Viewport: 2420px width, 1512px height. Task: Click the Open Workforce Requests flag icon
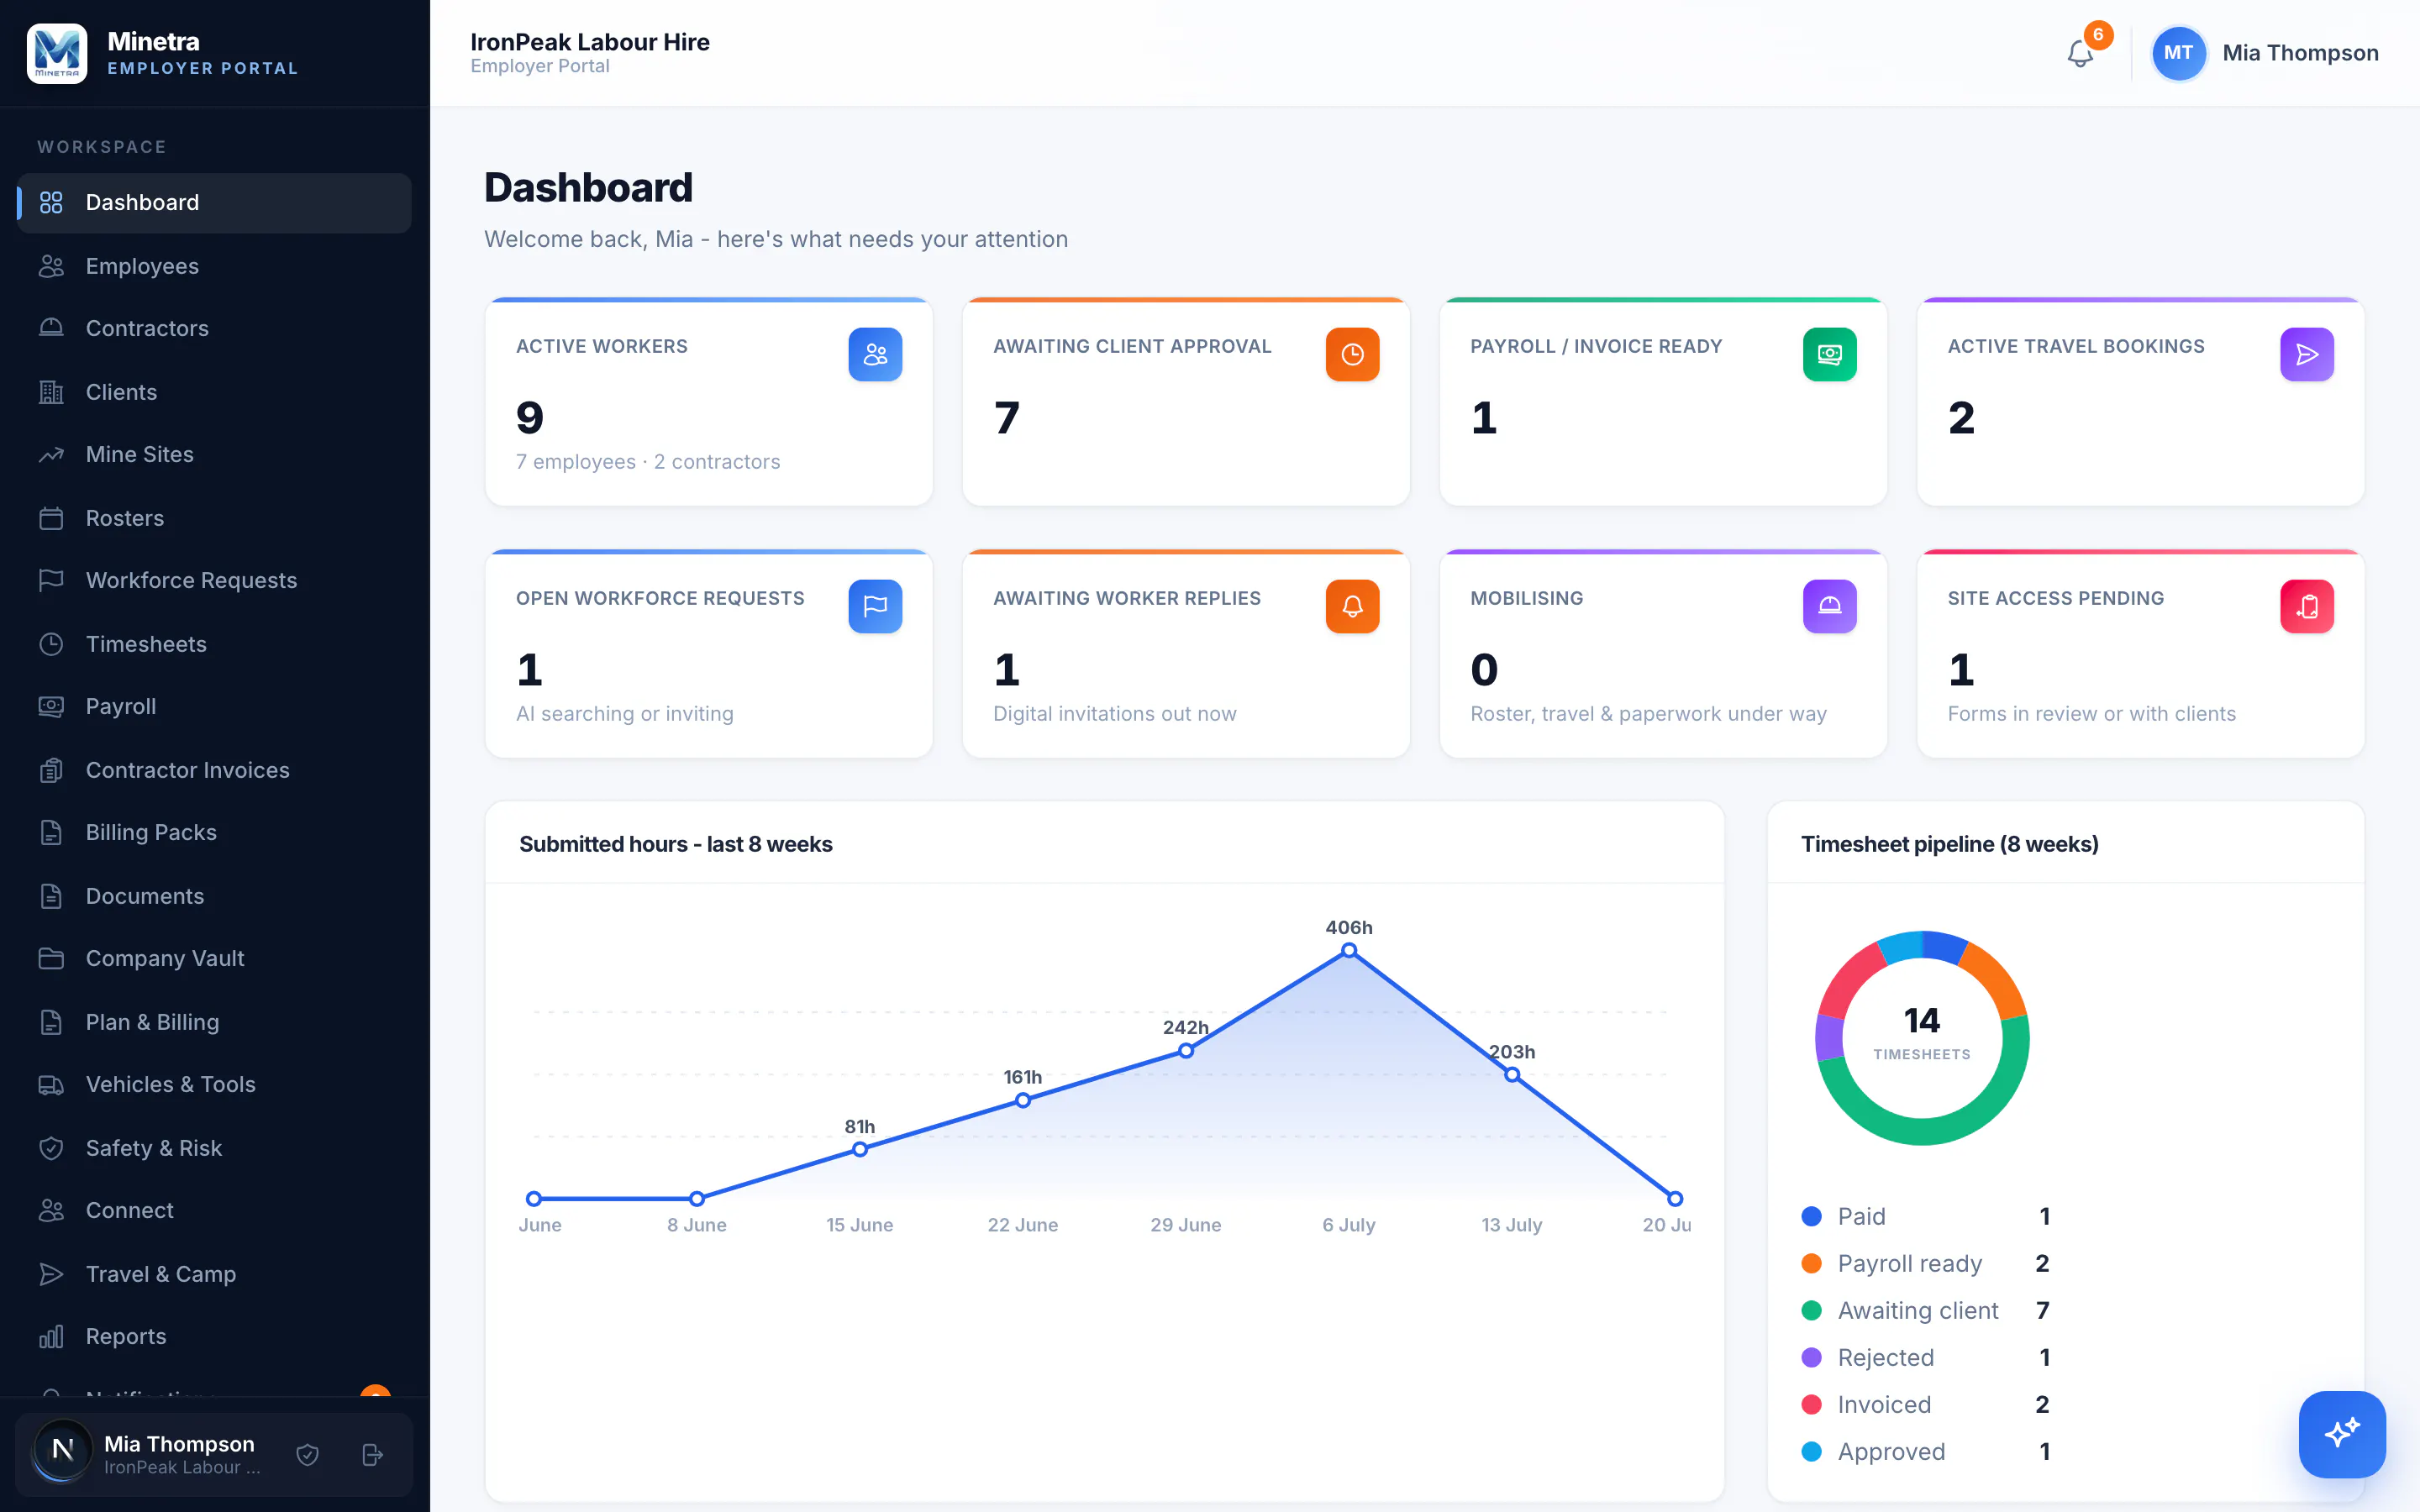[x=875, y=606]
